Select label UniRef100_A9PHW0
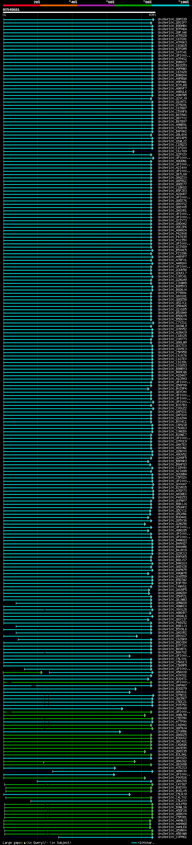The height and width of the screenshot is (845, 192). (x=172, y=69)
